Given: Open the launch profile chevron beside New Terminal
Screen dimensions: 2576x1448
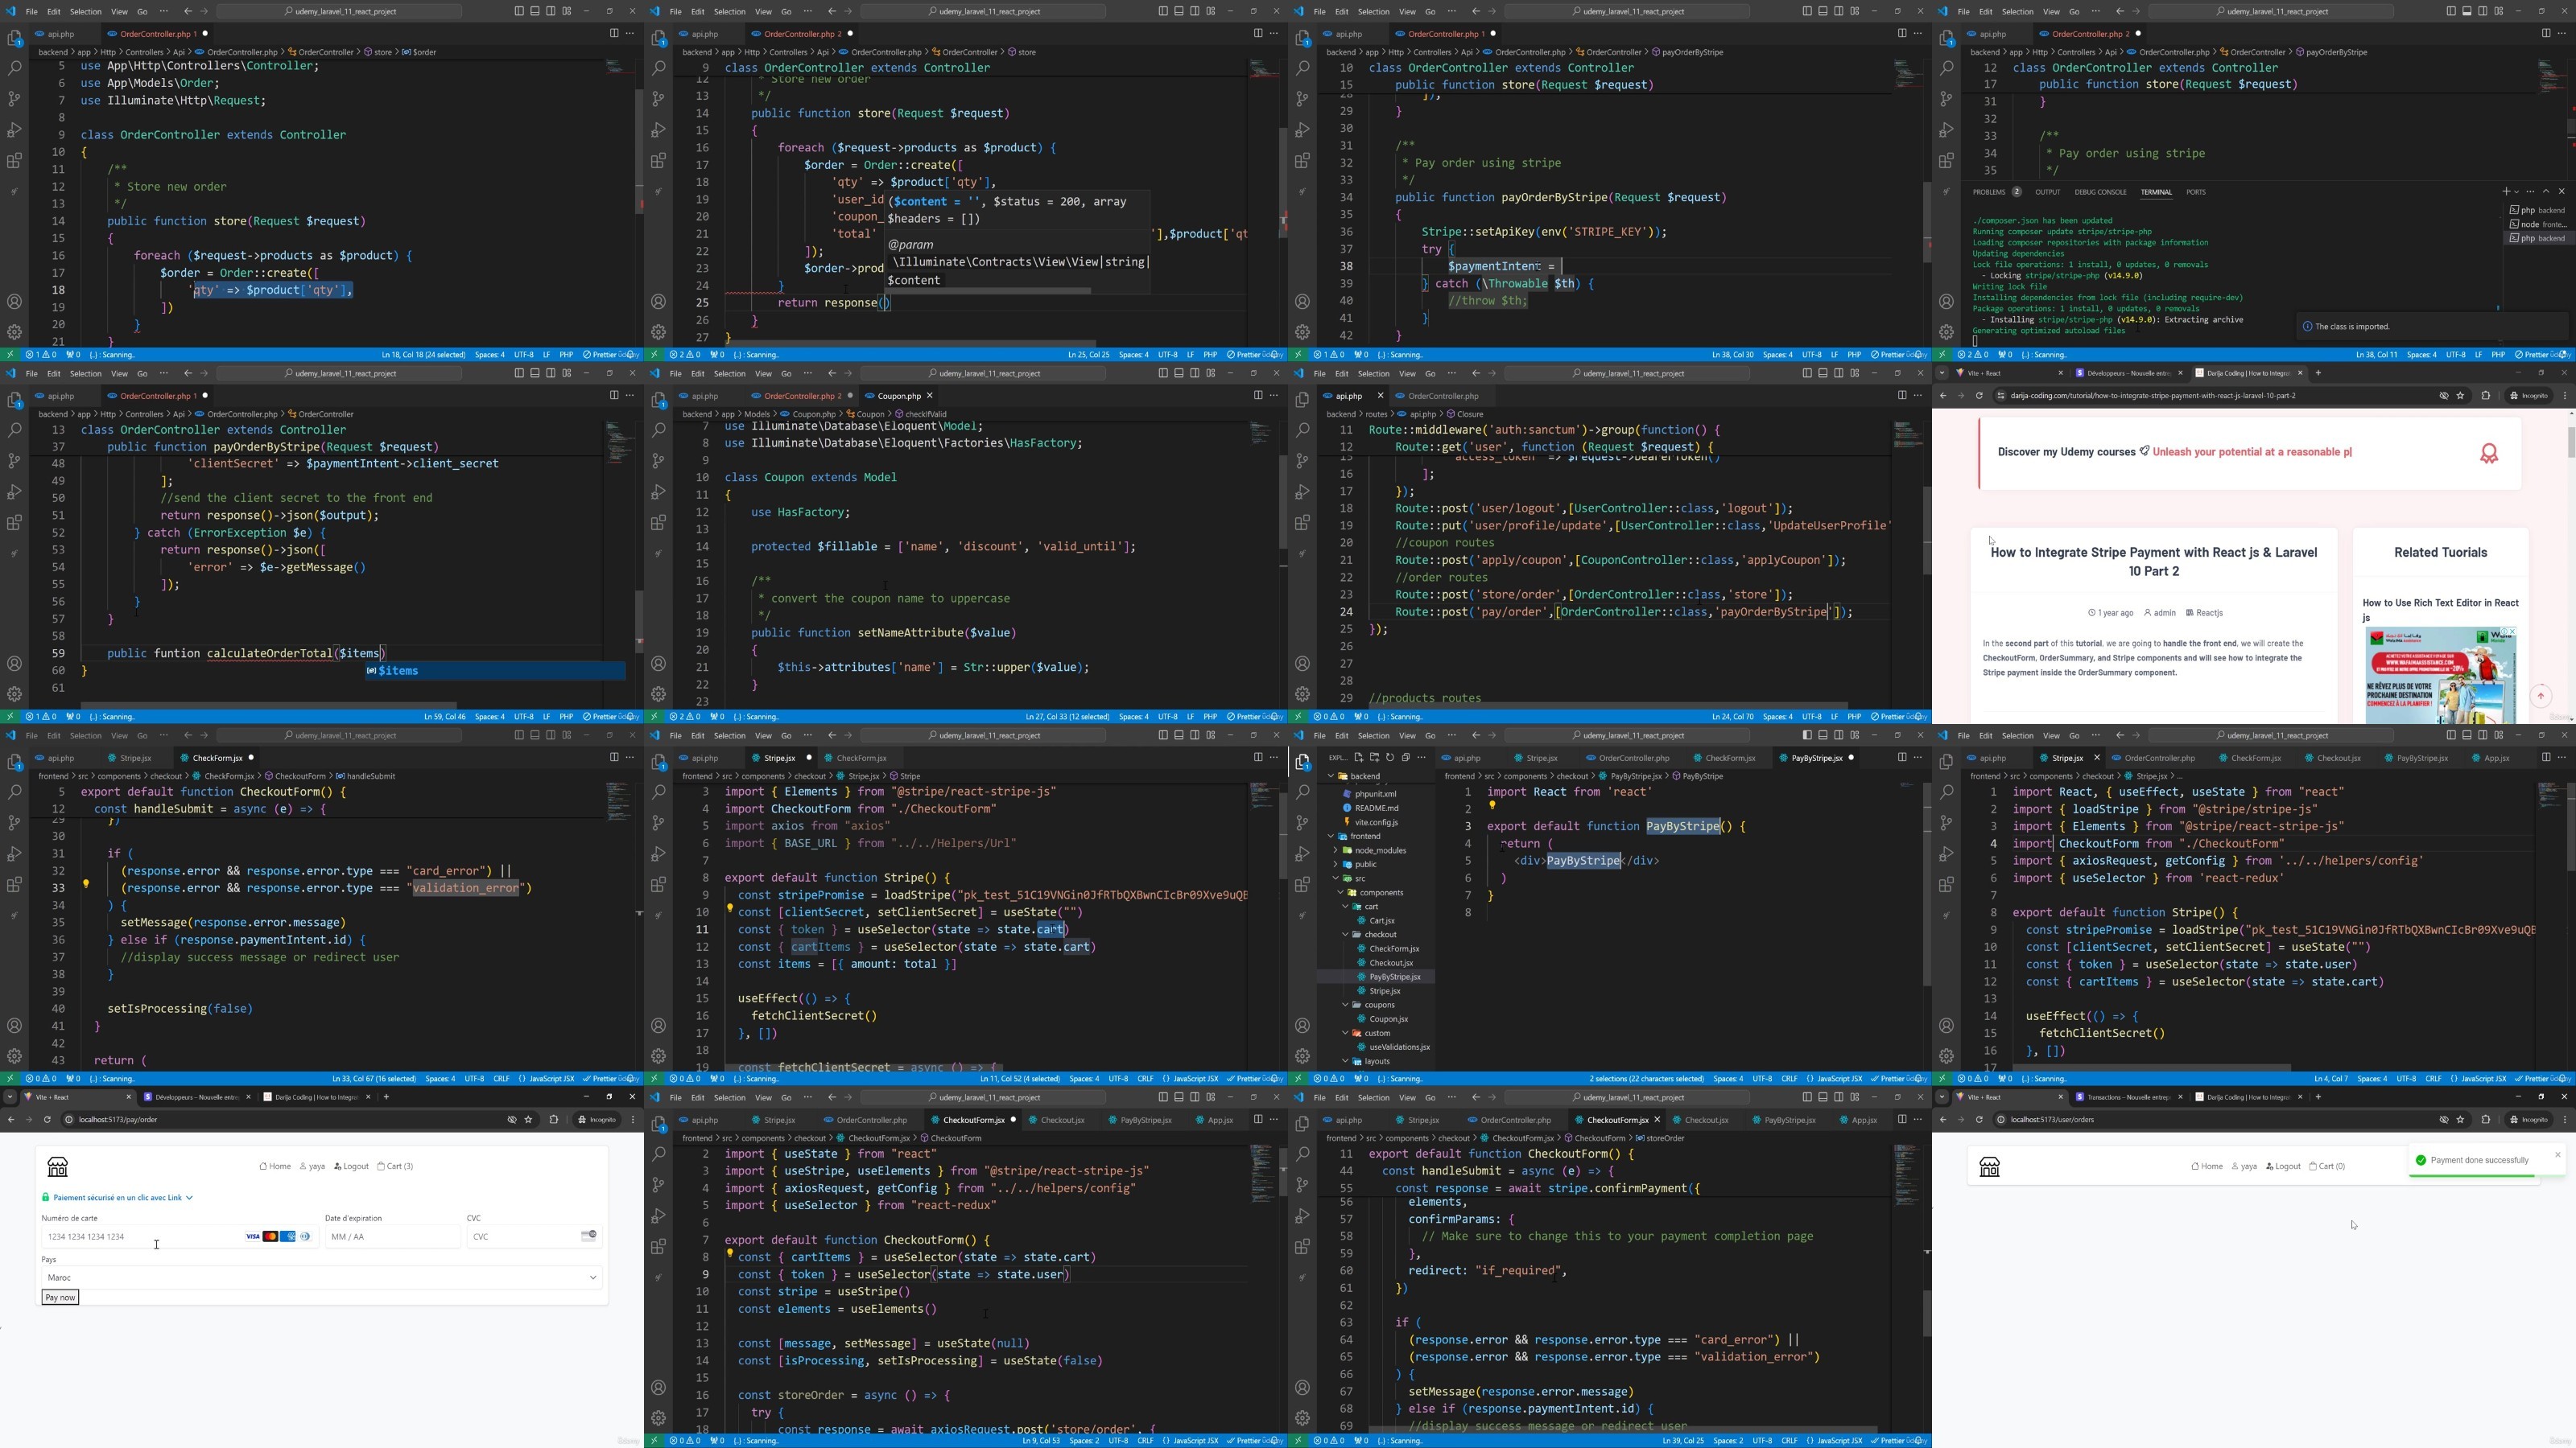Looking at the screenshot, I should pyautogui.click(x=2516, y=191).
